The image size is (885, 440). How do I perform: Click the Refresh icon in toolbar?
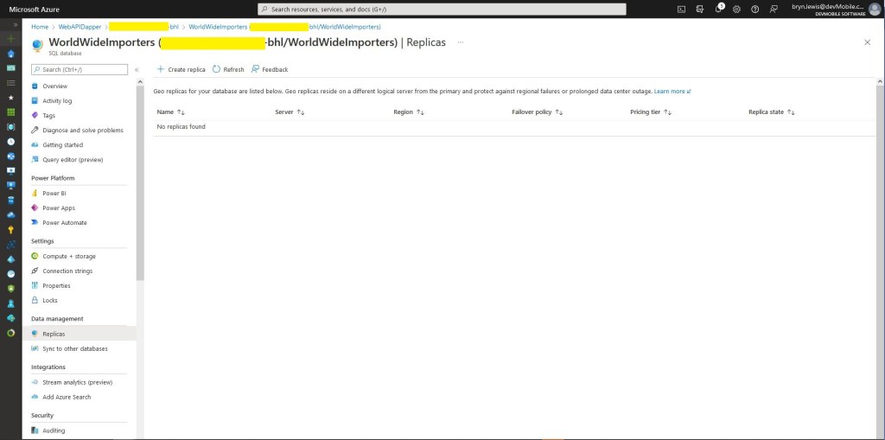pos(217,69)
